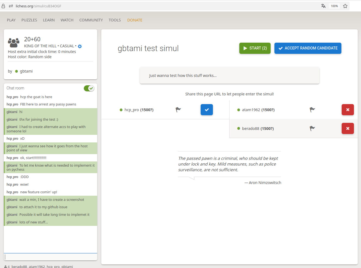Screen dimensions: 361x268
Task: Click the passed pawn quote text
Action: [x=228, y=164]
